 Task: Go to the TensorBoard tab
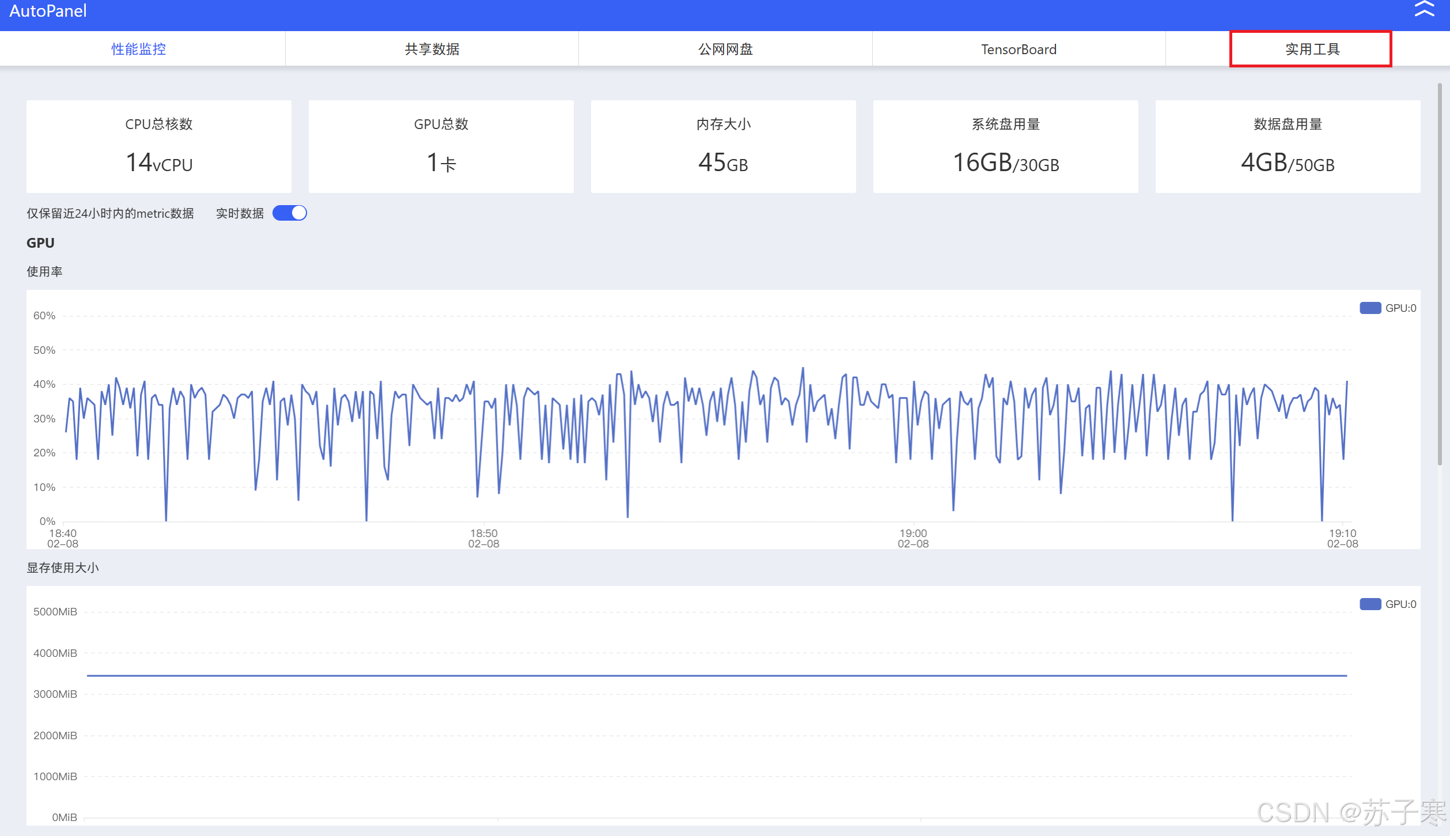click(x=1019, y=50)
